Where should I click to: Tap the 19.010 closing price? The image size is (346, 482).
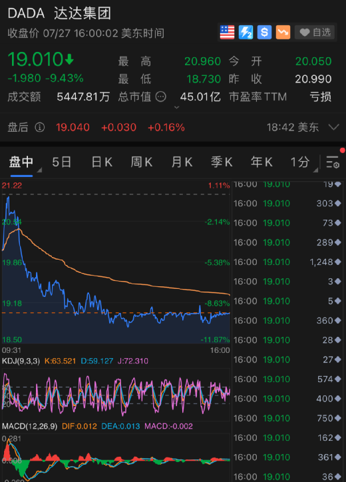click(x=35, y=59)
